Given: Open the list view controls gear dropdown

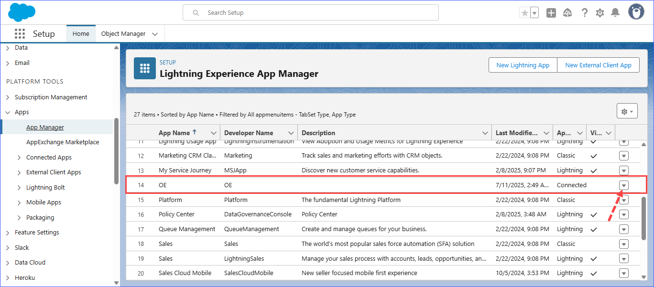Looking at the screenshot, I should coord(627,111).
